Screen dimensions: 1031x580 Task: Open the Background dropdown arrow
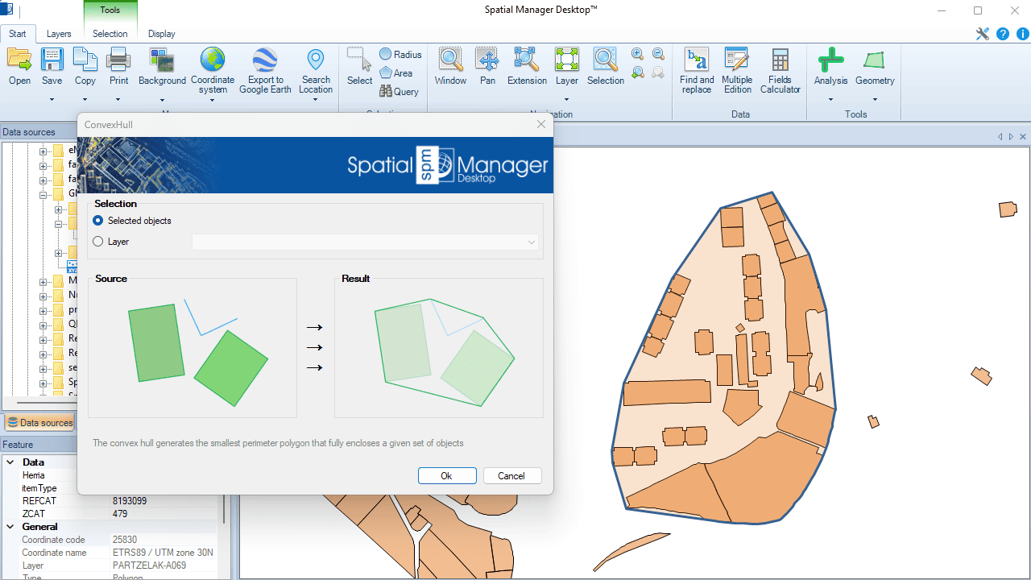tap(162, 100)
